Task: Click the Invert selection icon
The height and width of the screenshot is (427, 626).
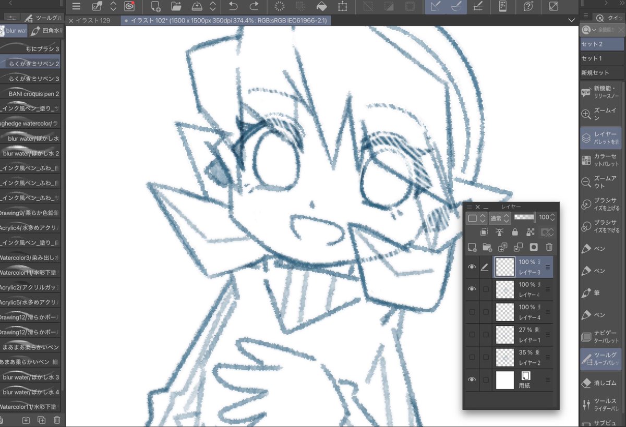Action: tap(389, 6)
